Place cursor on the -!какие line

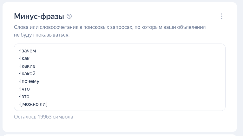click(27, 66)
